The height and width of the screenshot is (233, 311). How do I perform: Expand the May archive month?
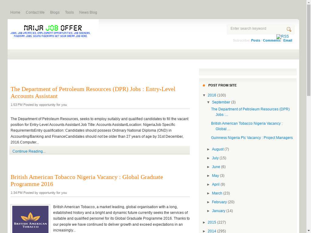(208, 176)
